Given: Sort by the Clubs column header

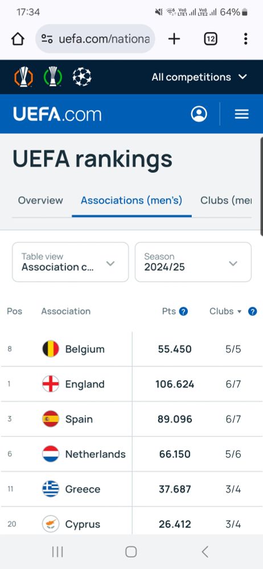Looking at the screenshot, I should [225, 311].
